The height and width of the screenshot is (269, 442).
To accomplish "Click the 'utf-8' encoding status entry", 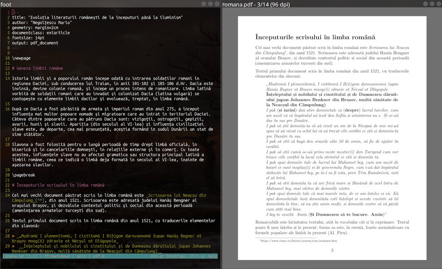I will point(99,256).
